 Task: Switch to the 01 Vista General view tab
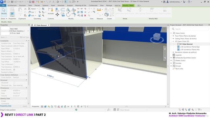click(x=40, y=25)
